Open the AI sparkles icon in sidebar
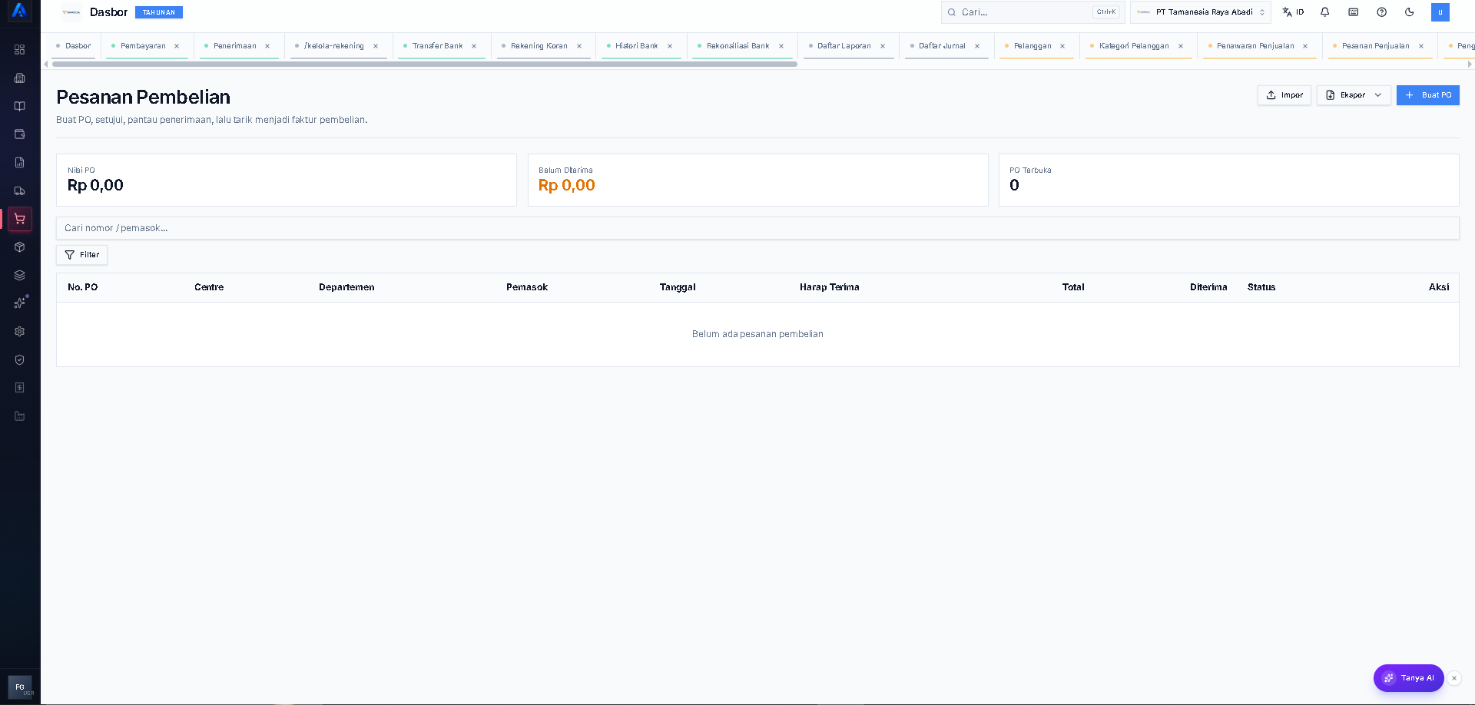This screenshot has width=1475, height=705. click(20, 303)
